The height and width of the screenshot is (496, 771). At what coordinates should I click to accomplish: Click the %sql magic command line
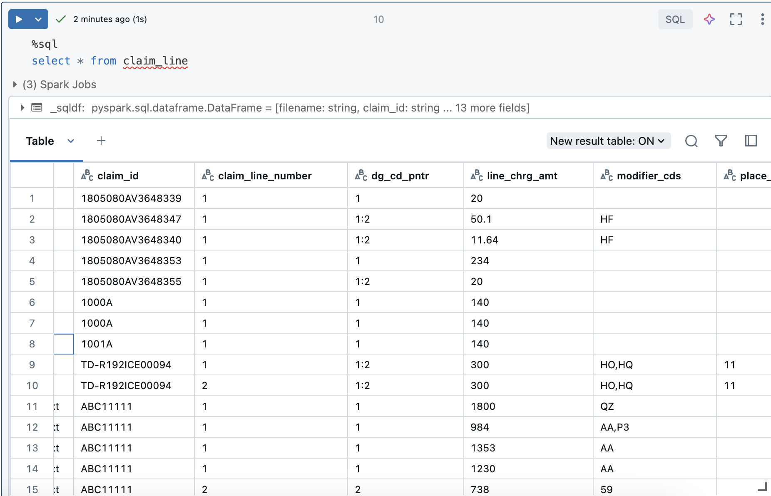(x=45, y=44)
